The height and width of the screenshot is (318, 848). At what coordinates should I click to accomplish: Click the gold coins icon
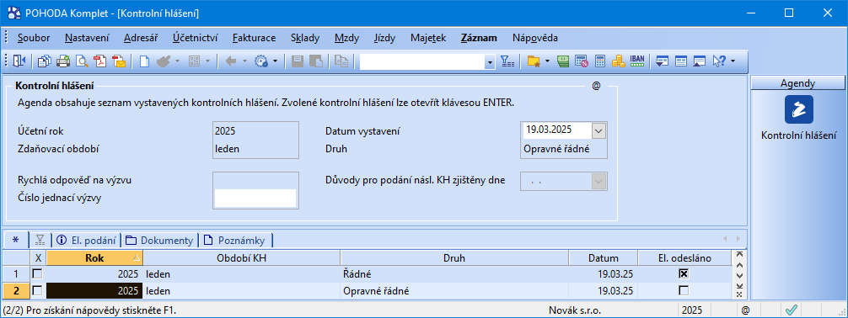[x=618, y=61]
